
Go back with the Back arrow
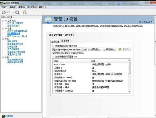(x=4, y=12)
